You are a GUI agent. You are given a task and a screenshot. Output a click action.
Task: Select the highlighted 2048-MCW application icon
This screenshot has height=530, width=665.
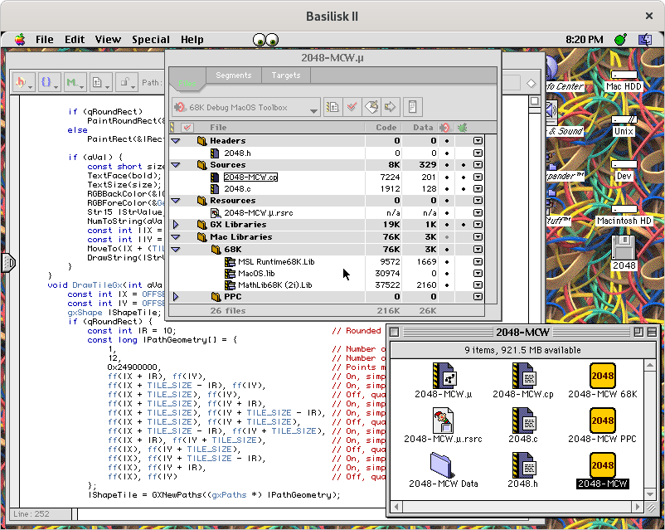[x=602, y=465]
